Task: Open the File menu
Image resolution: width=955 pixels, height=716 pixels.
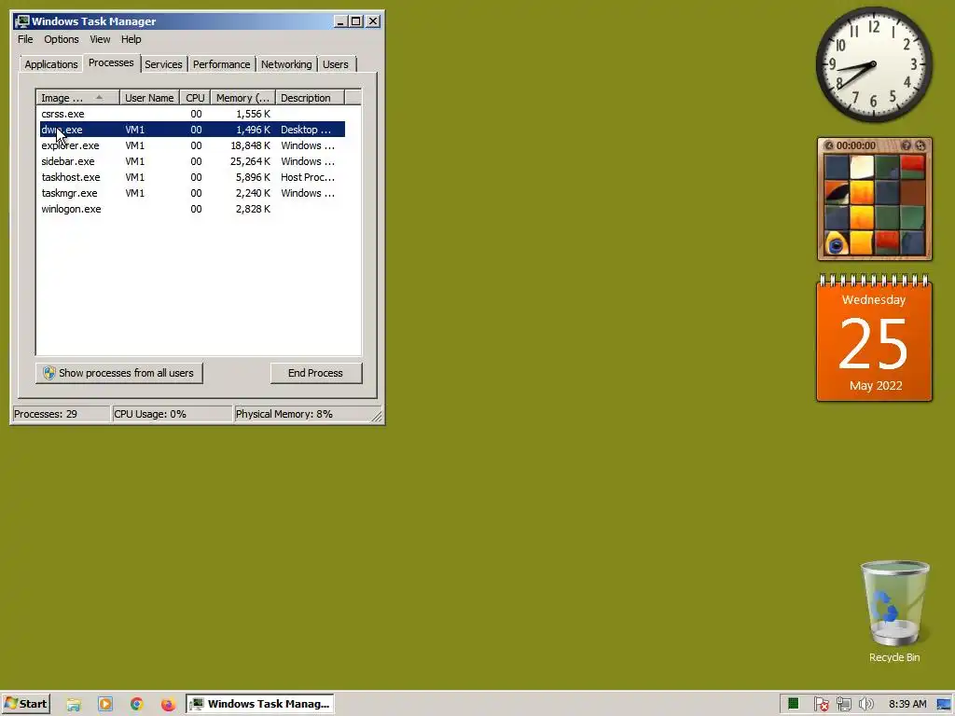Action: [25, 39]
